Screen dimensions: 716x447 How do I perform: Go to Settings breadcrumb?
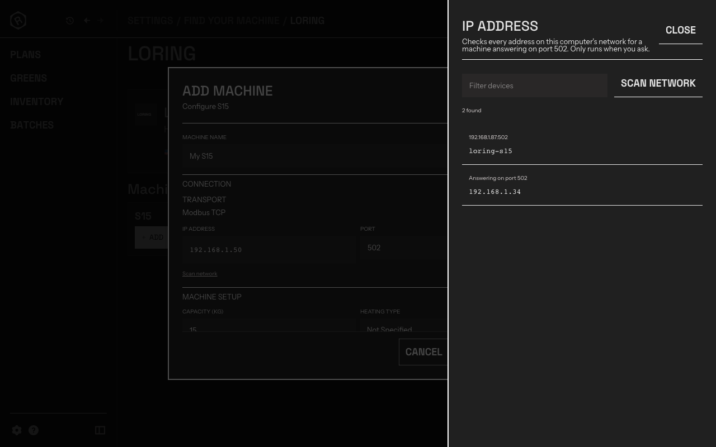(x=150, y=21)
